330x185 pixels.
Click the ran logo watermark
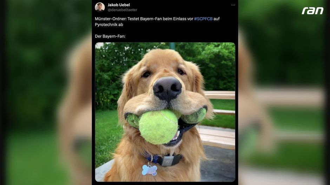coord(312,11)
